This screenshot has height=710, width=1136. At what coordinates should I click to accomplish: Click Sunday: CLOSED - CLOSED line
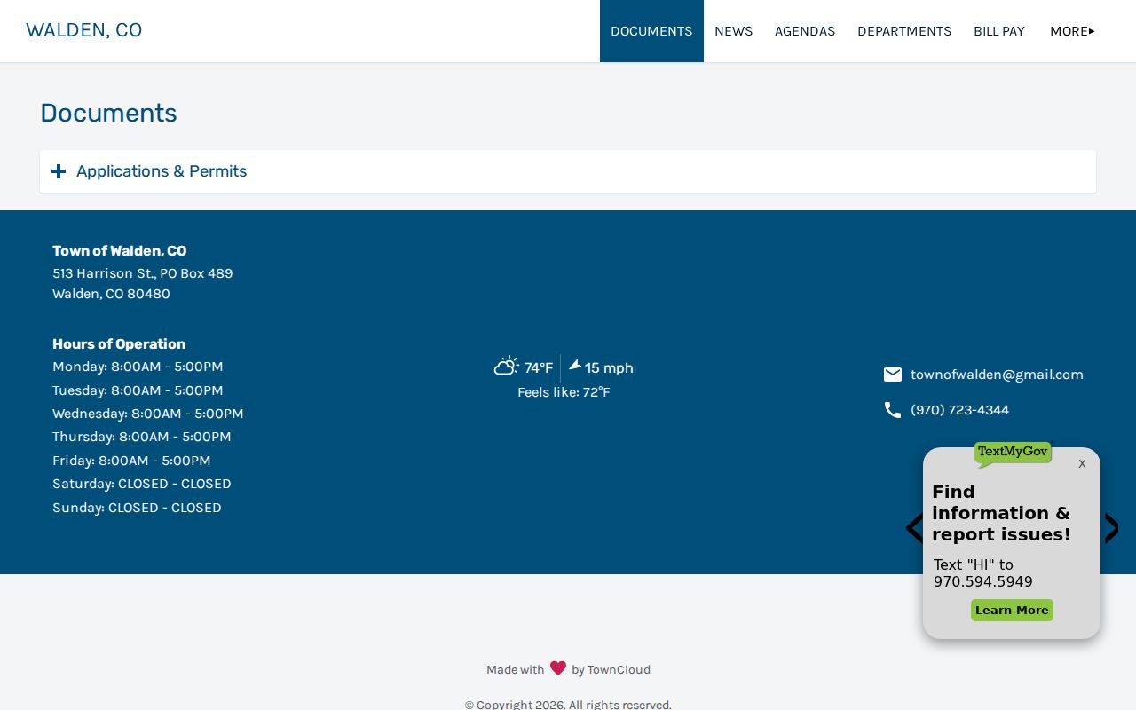click(137, 508)
